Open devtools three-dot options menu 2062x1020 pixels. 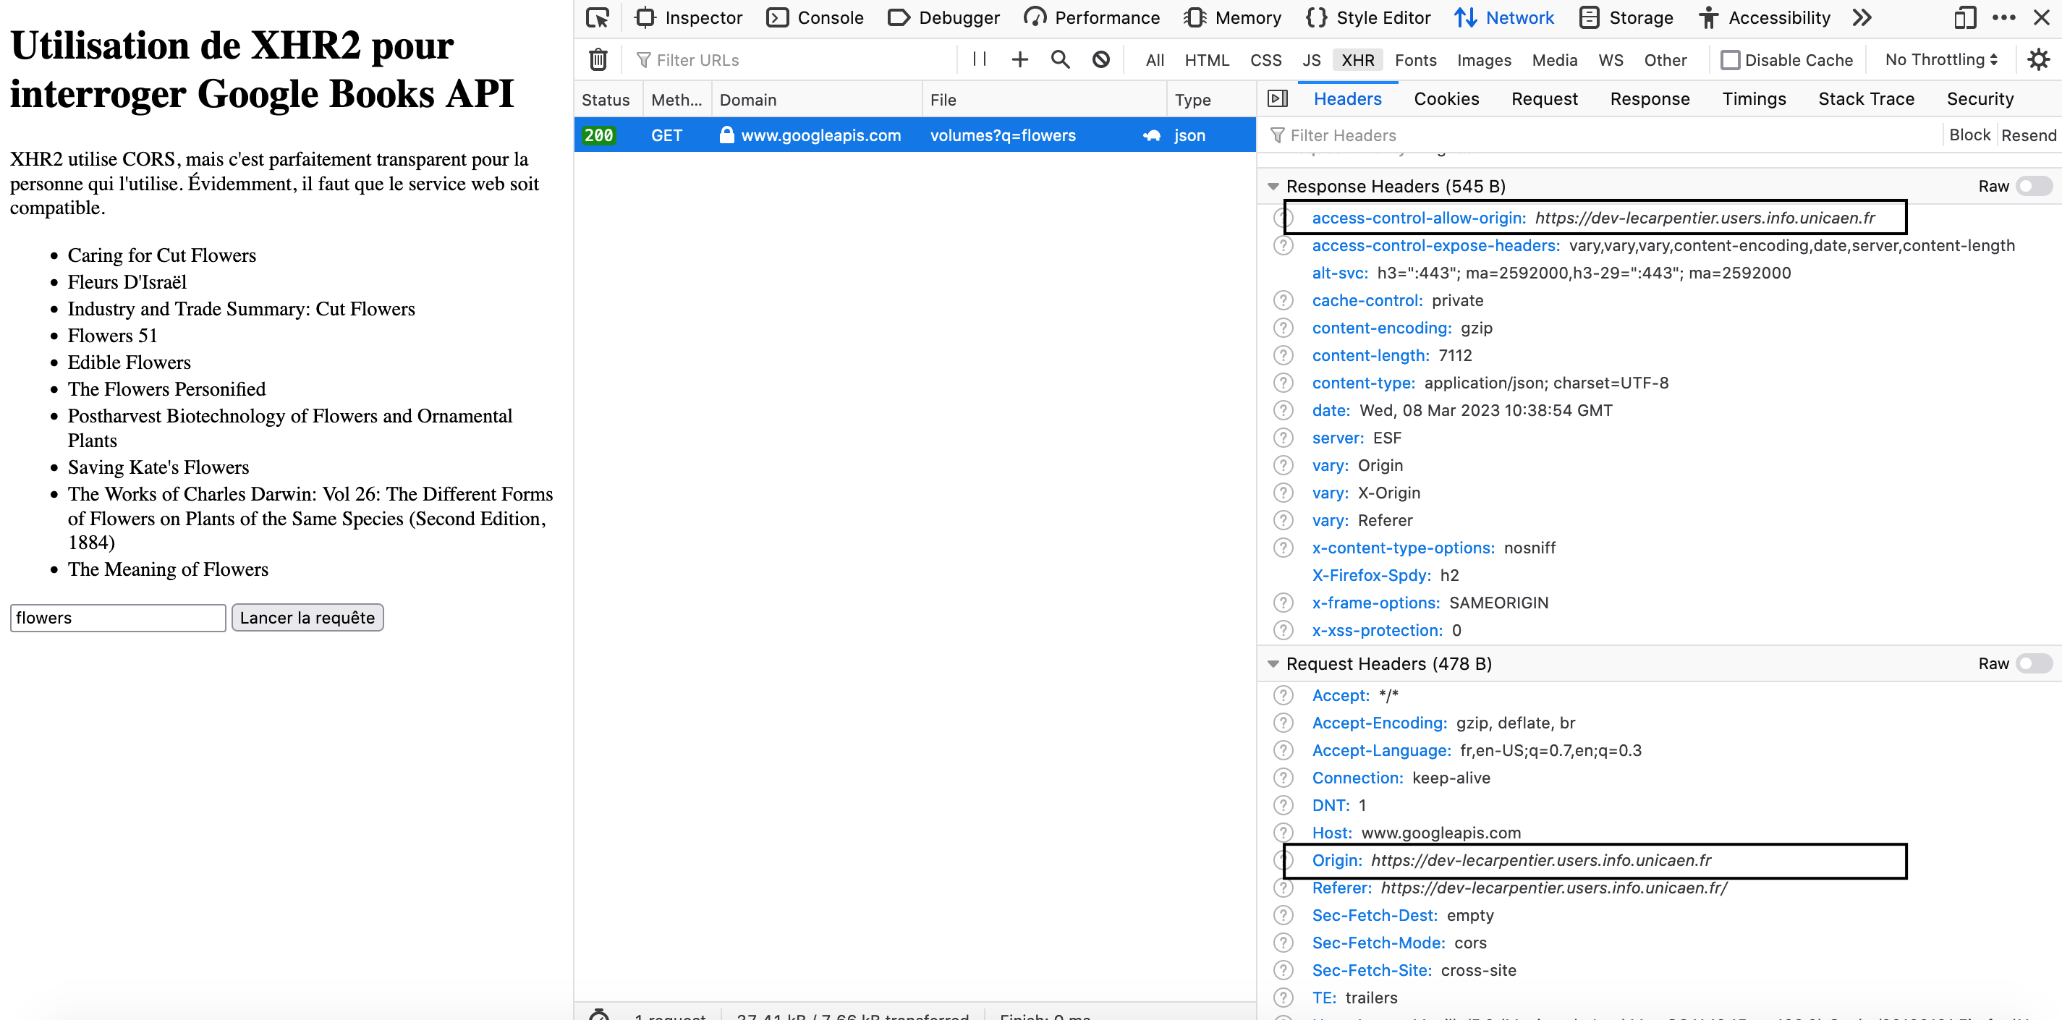2003,17
